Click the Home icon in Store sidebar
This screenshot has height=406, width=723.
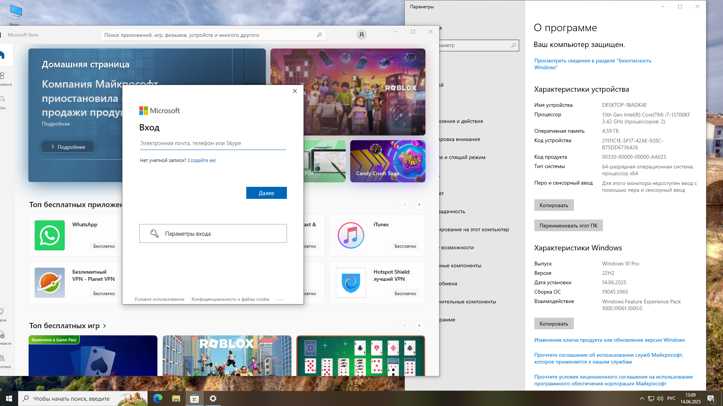(x=2, y=55)
